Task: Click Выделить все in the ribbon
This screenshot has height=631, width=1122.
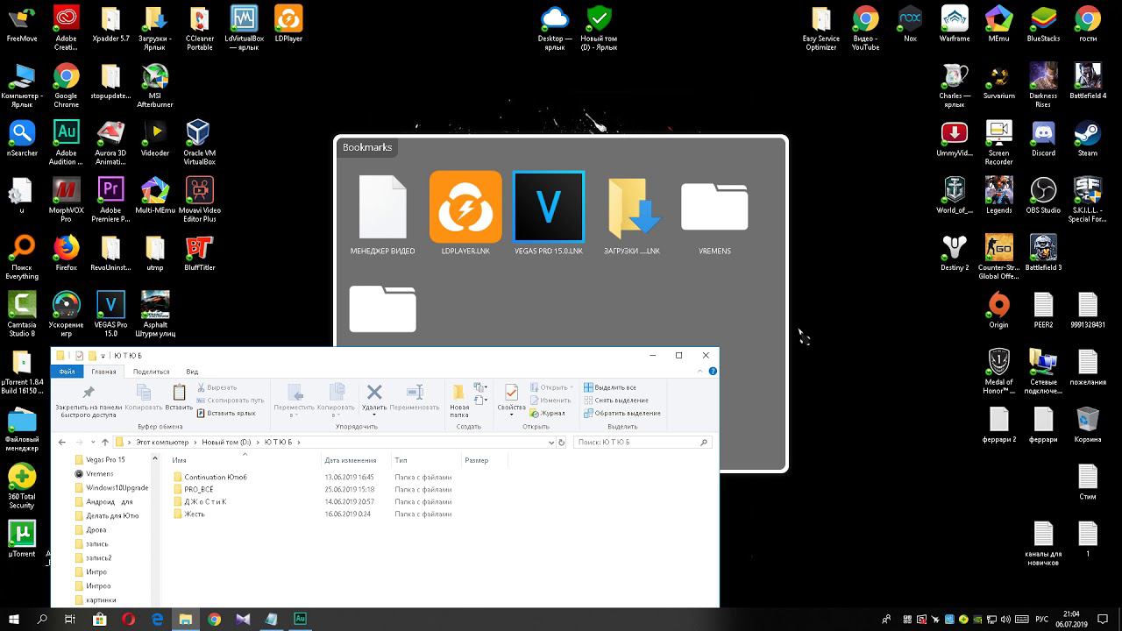Action: [609, 387]
